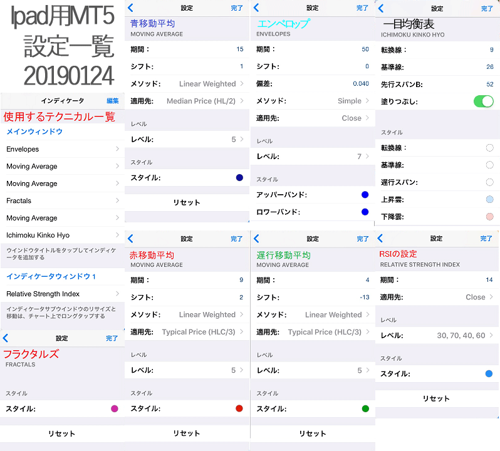Tap リセット in 青移動平均 panel
This screenshot has height=451, width=500.
tap(187, 202)
